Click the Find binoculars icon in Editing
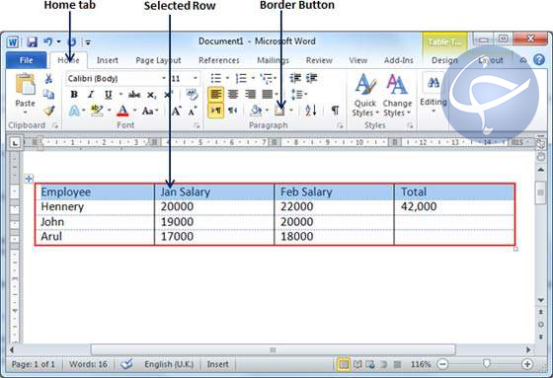 (434, 83)
